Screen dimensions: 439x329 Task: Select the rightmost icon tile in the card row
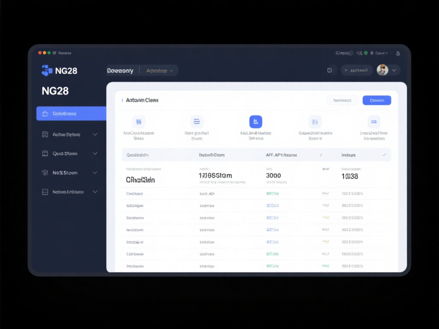tap(374, 122)
